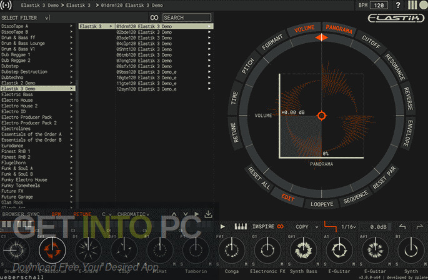Image resolution: width=428 pixels, height=280 pixels.
Task: Click the Search input field
Action: click(x=187, y=17)
